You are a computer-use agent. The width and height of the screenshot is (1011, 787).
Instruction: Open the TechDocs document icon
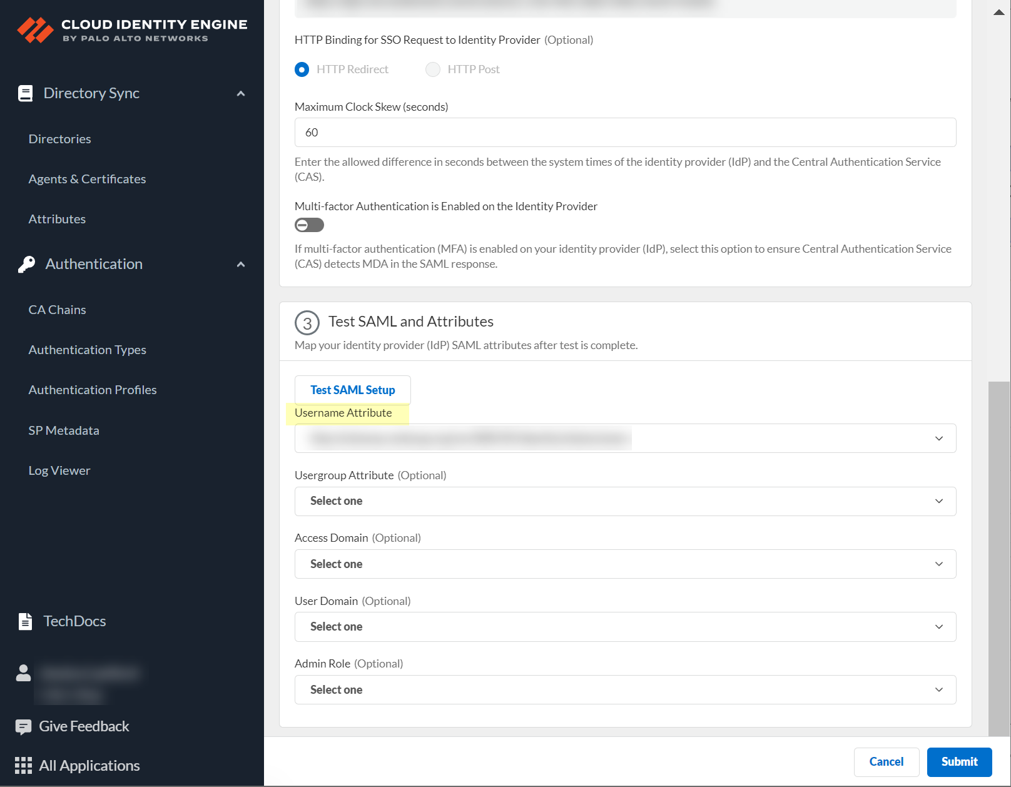coord(25,621)
